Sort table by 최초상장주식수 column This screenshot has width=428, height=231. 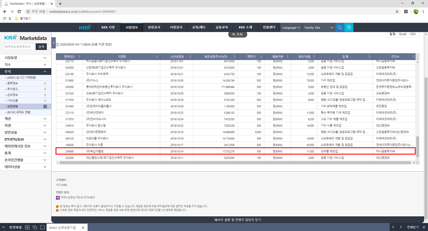(216, 57)
